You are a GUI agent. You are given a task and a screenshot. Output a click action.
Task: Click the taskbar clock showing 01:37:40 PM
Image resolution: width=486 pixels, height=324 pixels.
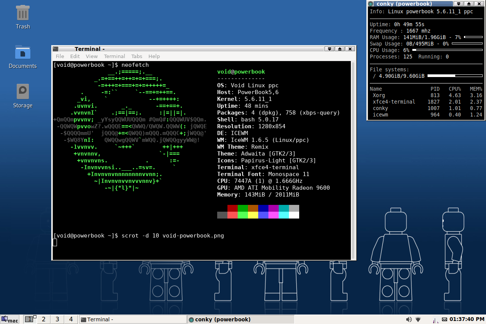(x=467, y=319)
